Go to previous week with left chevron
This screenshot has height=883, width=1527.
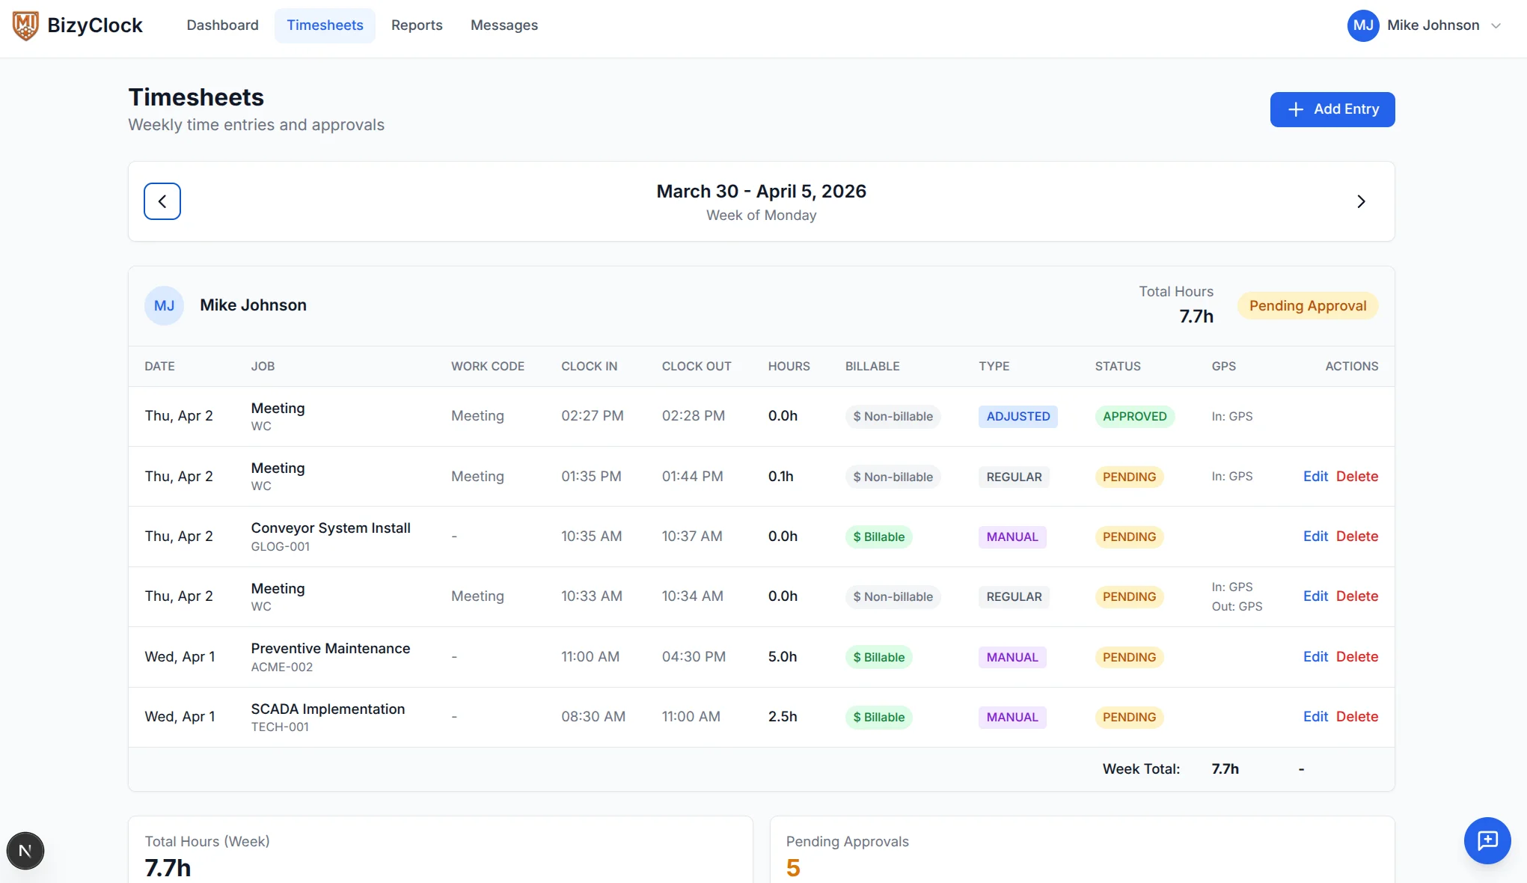pyautogui.click(x=162, y=201)
